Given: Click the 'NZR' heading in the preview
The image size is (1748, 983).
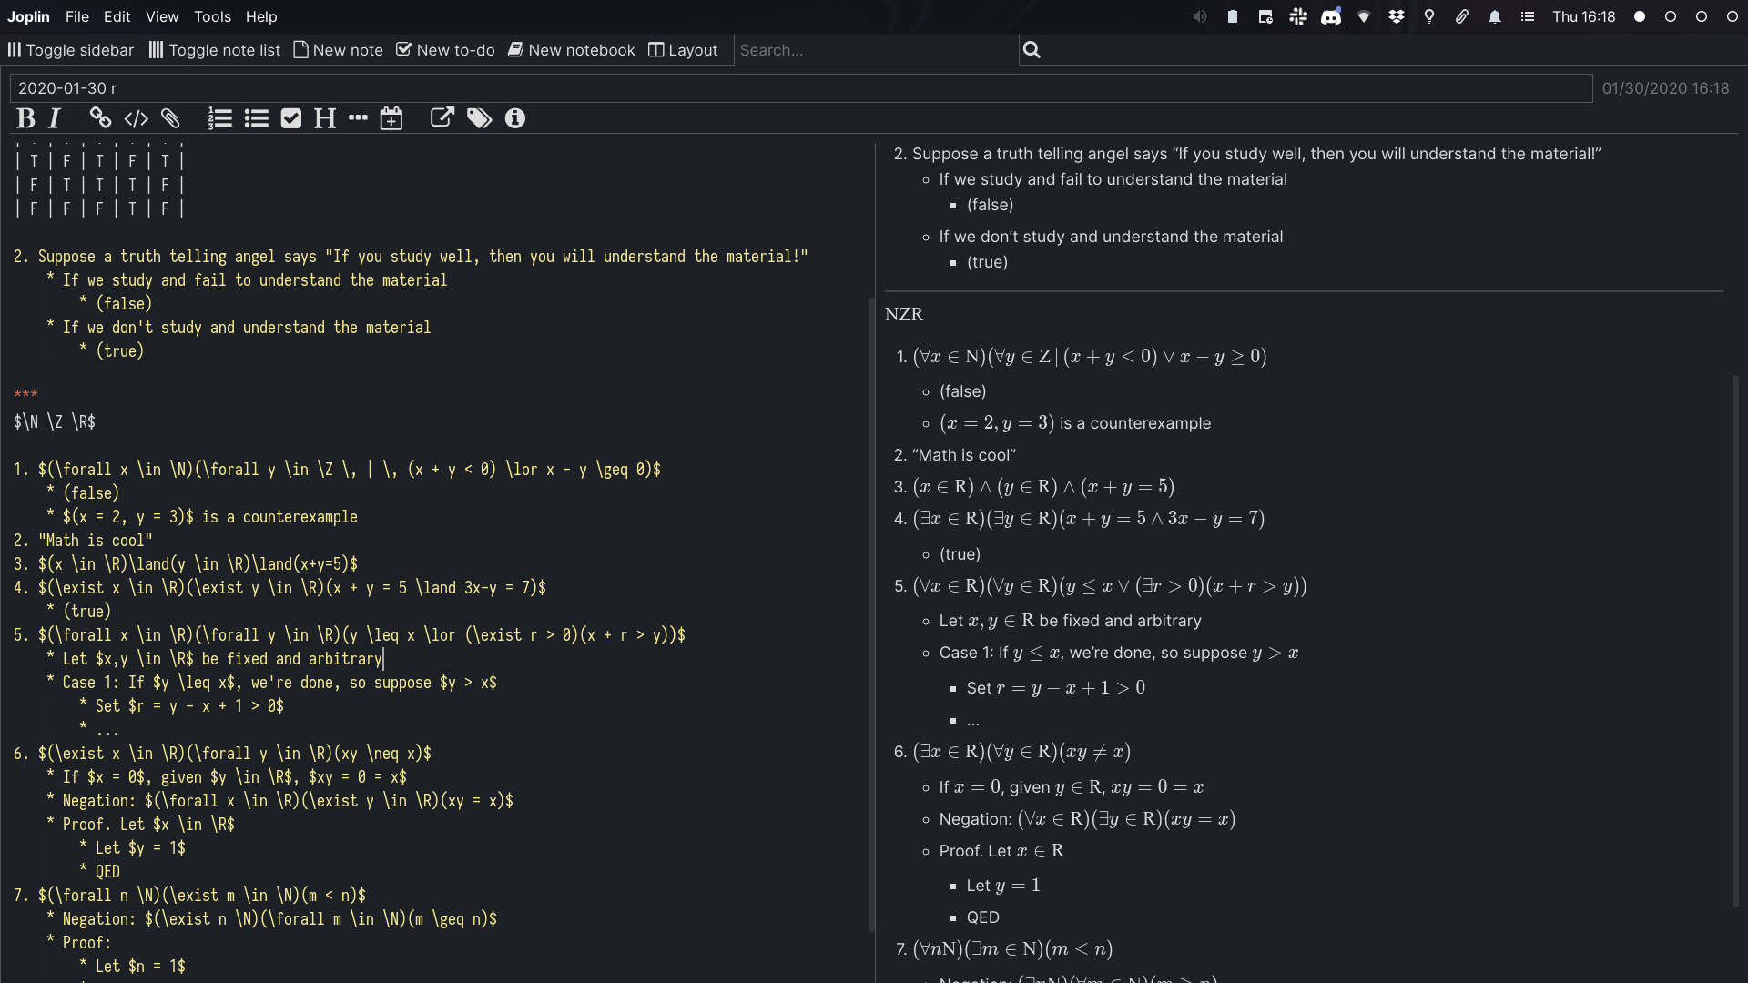Looking at the screenshot, I should coord(904,314).
